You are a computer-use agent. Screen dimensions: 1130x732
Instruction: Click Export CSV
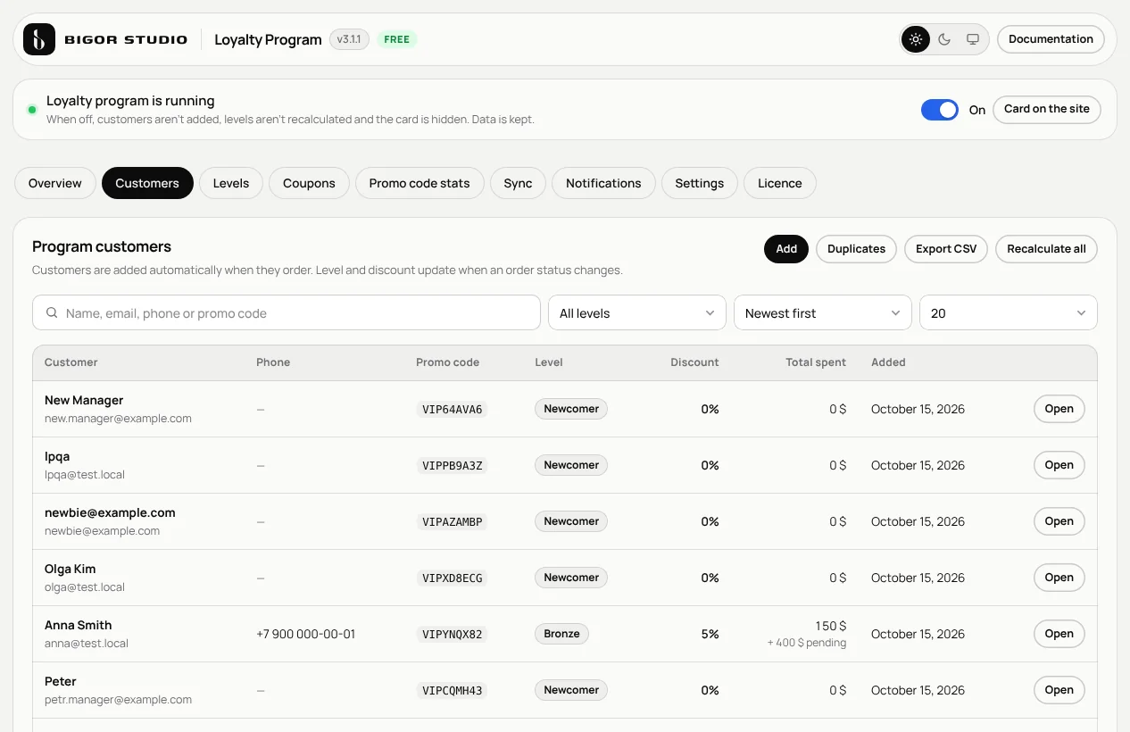click(946, 249)
